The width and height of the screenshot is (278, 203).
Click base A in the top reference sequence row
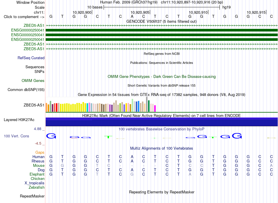point(132,17)
